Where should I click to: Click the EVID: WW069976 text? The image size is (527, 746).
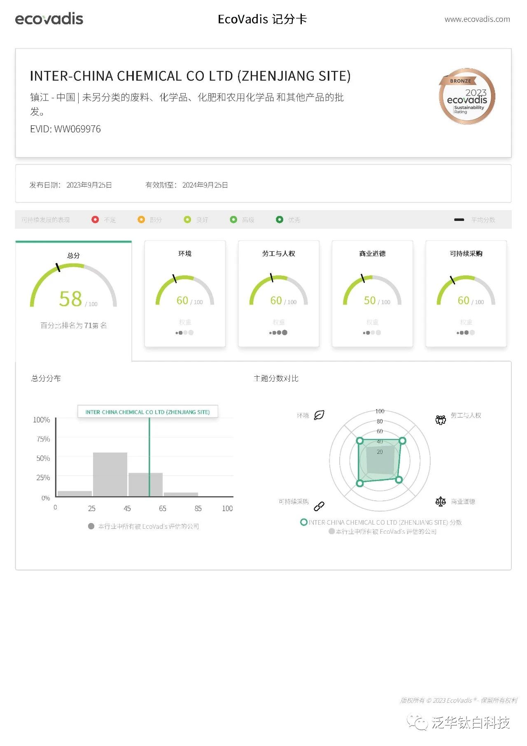click(65, 129)
